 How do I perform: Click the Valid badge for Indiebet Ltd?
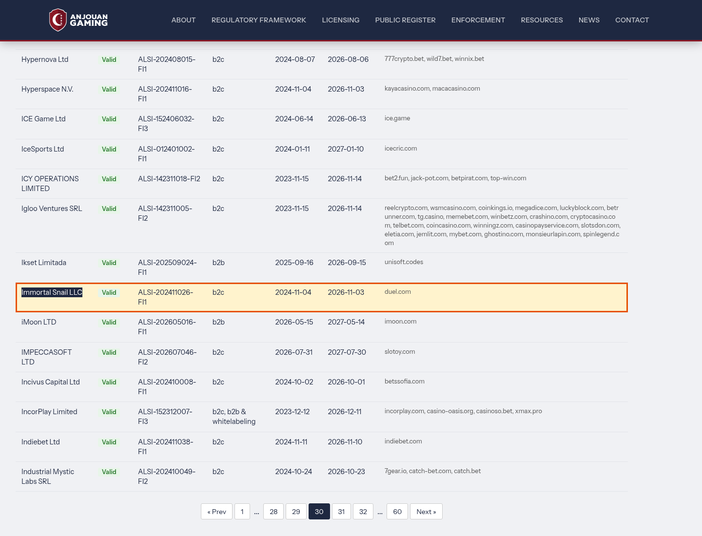coord(109,442)
